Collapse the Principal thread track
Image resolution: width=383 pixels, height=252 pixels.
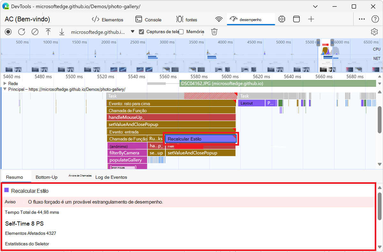[x=5, y=90]
